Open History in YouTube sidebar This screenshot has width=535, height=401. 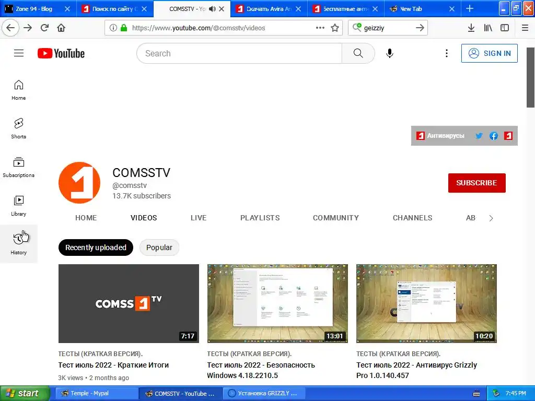click(19, 244)
